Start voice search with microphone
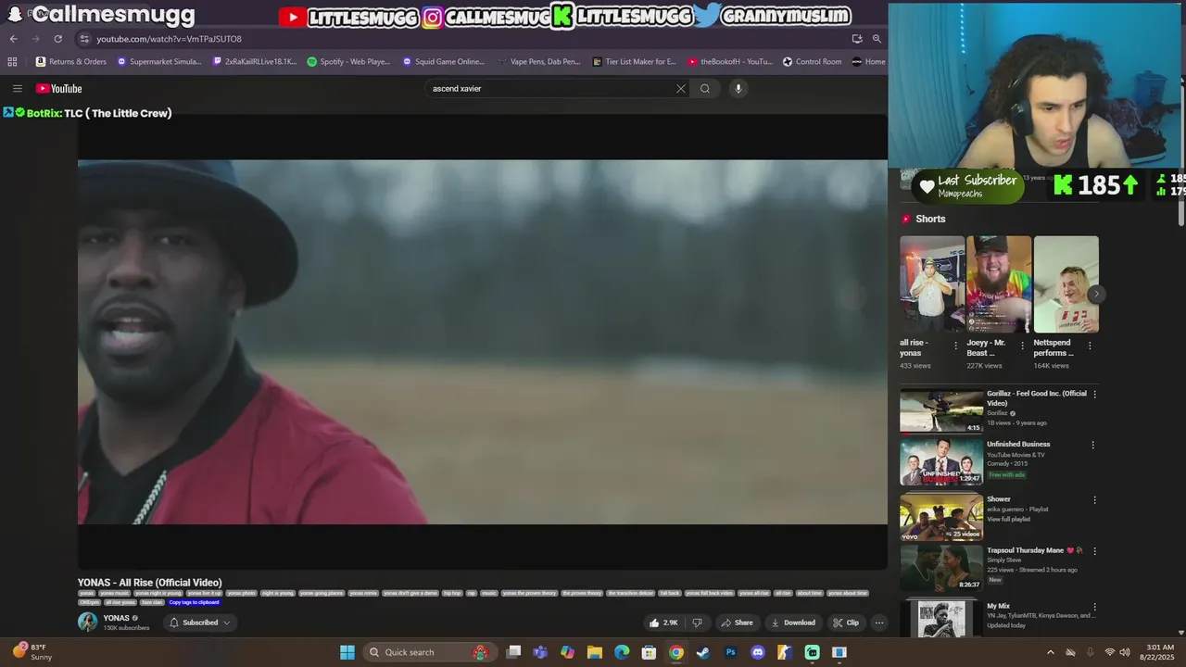Screen dimensions: 1186x667 point(738,89)
